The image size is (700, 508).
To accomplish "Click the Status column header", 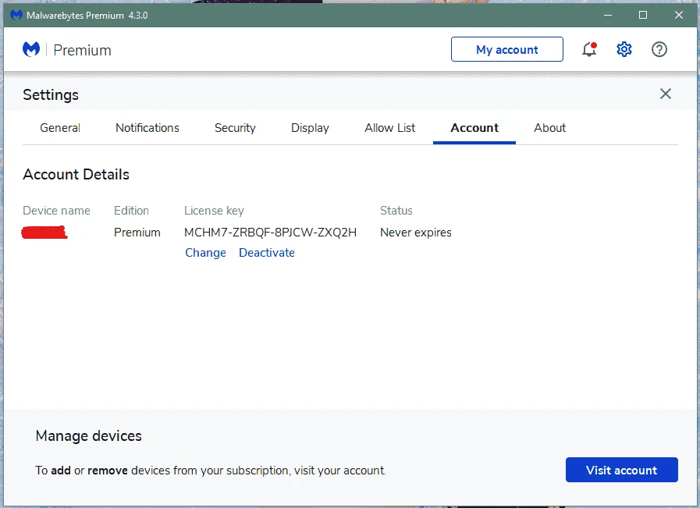I will click(396, 211).
